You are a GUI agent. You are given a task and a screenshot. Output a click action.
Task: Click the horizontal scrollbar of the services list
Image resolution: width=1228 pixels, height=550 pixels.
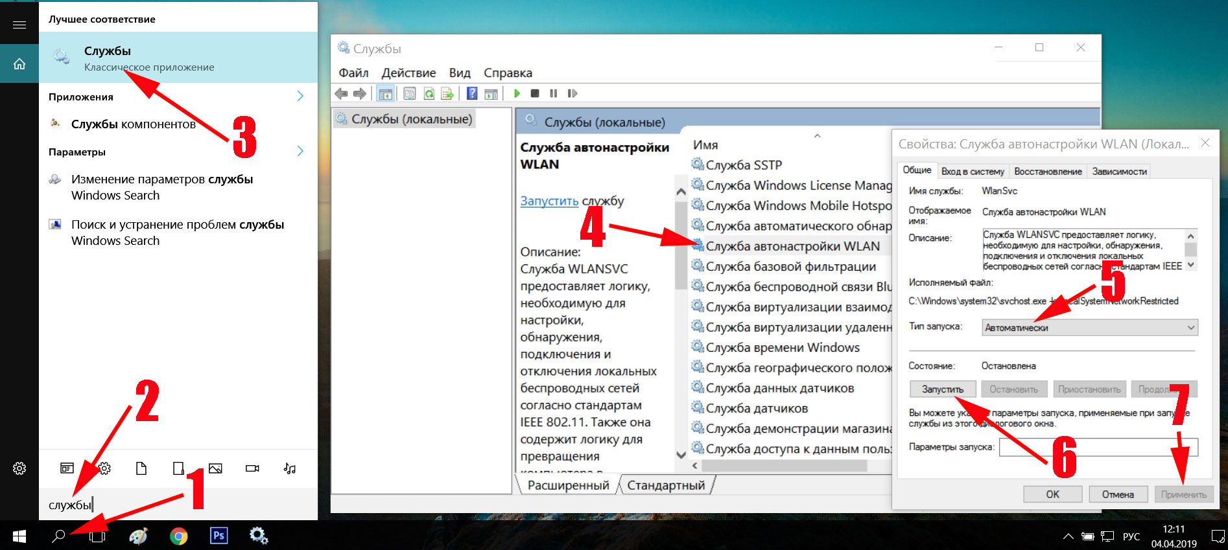tap(785, 465)
